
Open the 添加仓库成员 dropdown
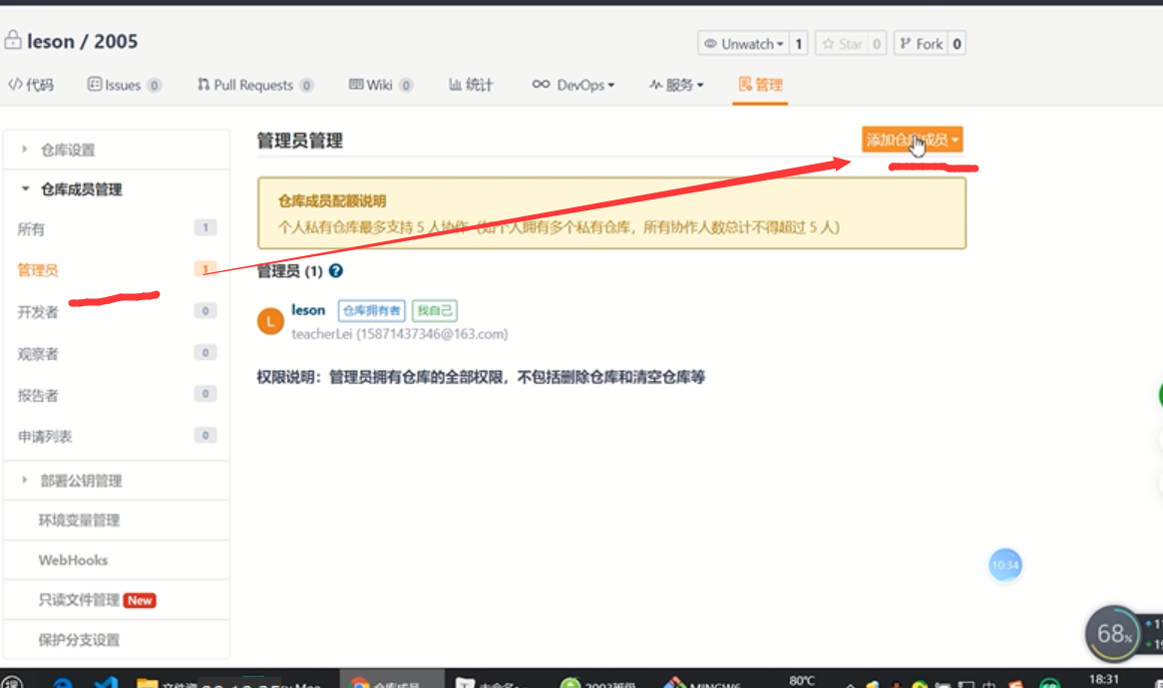[914, 140]
